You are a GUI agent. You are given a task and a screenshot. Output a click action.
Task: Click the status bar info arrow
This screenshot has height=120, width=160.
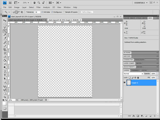pyautogui.click(x=46, y=100)
